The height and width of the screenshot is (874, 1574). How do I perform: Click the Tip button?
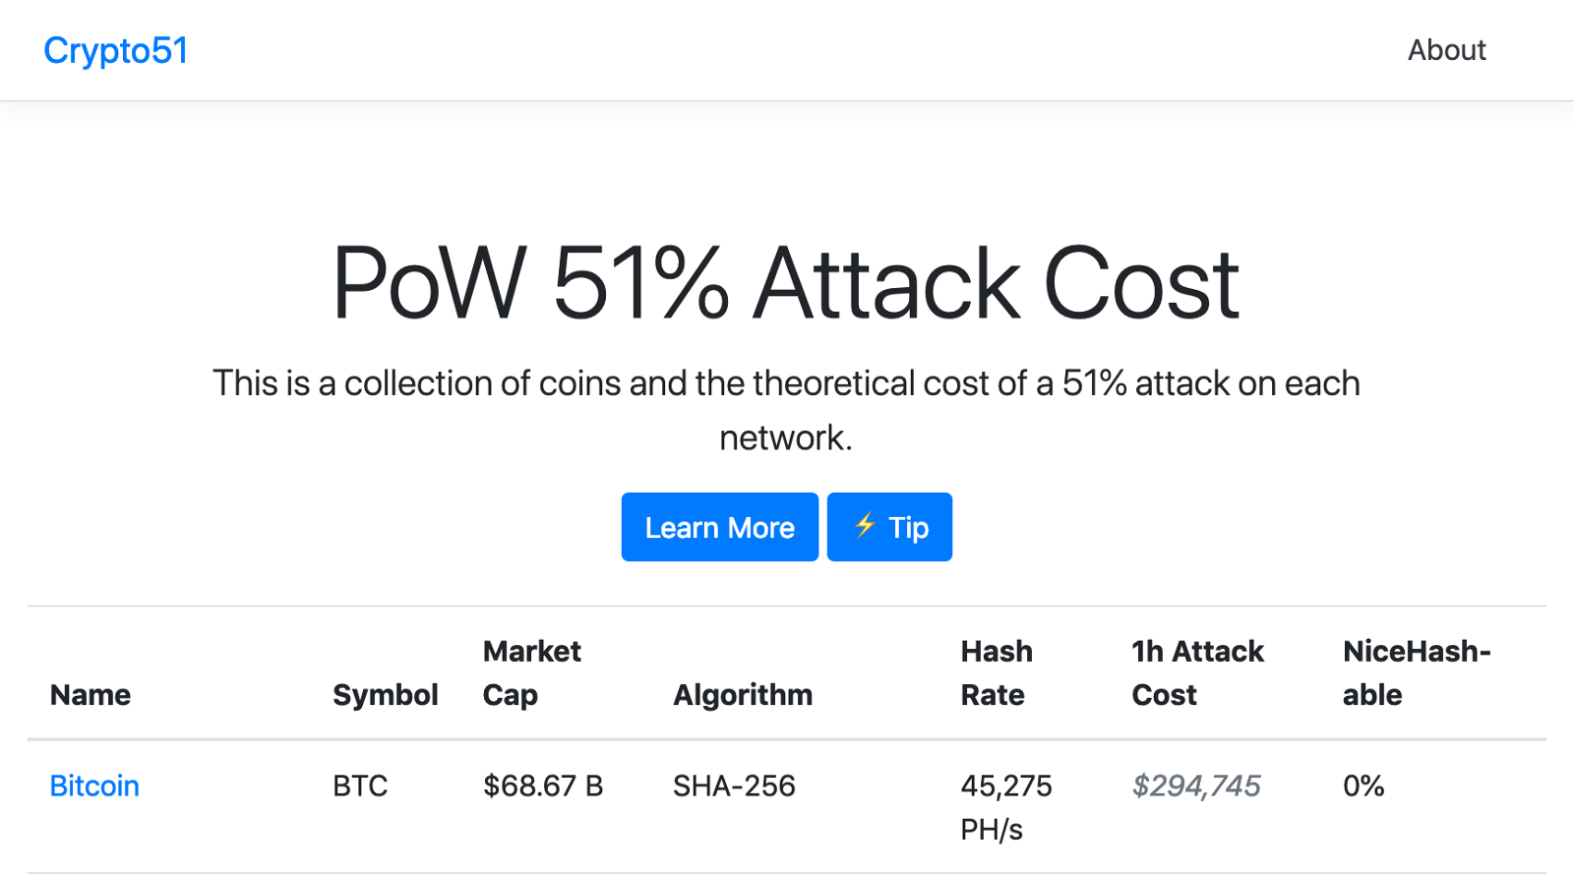pos(889,527)
